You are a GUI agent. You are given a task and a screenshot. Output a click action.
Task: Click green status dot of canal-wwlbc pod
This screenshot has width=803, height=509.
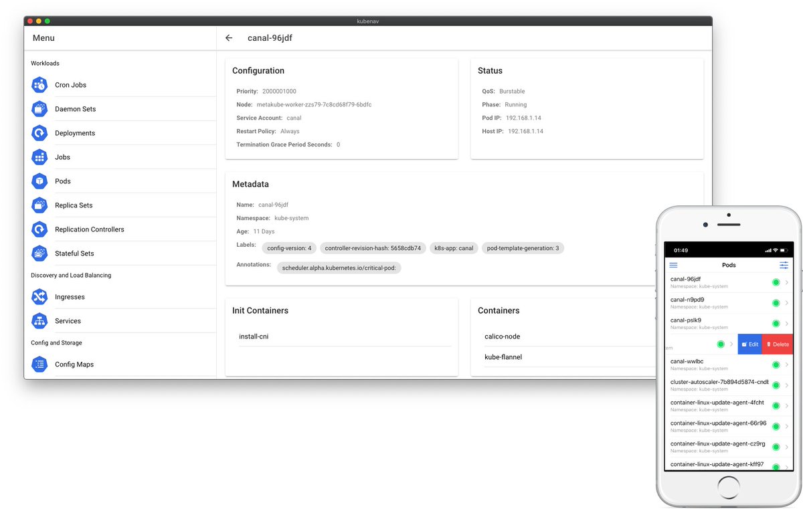(776, 365)
